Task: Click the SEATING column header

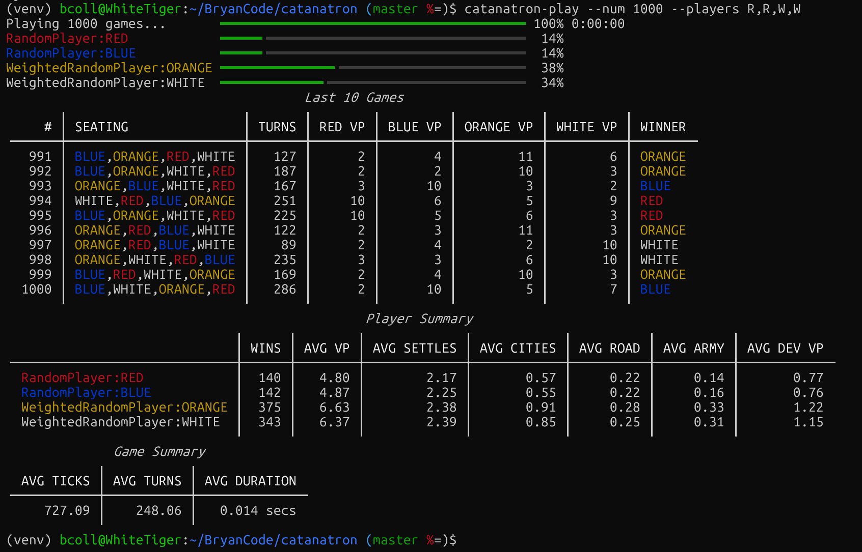Action: tap(101, 127)
